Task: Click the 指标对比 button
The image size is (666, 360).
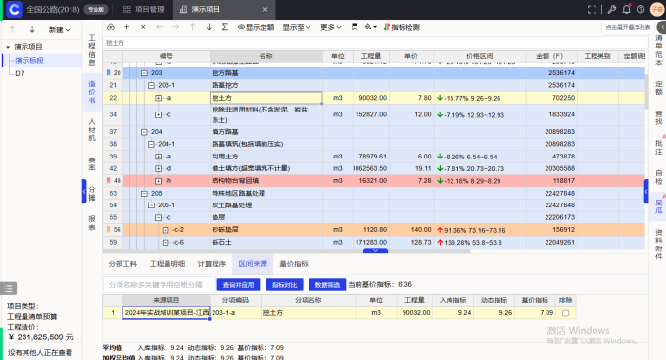Action: [x=285, y=285]
